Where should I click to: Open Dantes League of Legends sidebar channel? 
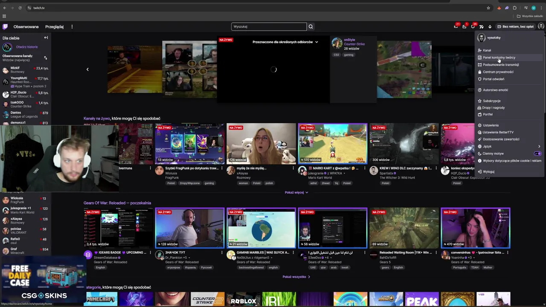(x=26, y=115)
